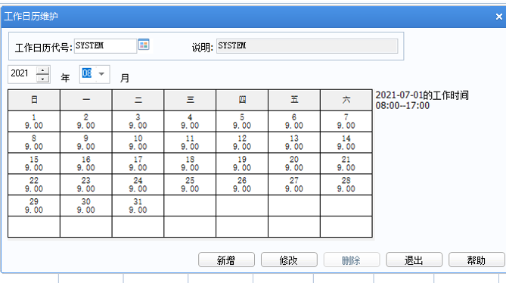Select day 26 in the calendar
The image size is (506, 283).
(242, 185)
